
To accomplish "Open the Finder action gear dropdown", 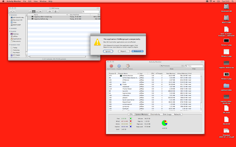I will click(x=56, y=11).
